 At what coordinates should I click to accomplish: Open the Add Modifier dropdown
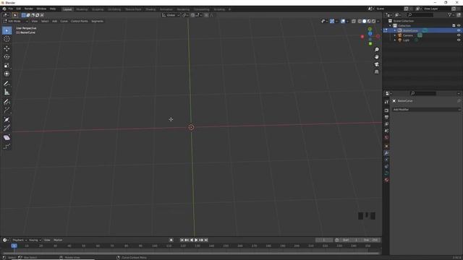(x=426, y=109)
